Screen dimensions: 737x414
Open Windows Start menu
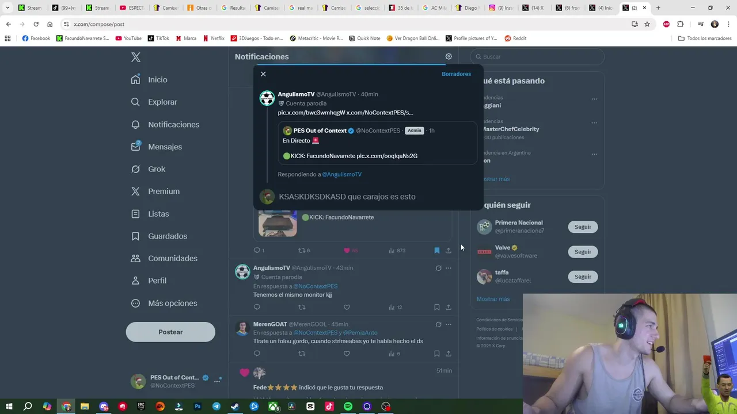point(9,407)
